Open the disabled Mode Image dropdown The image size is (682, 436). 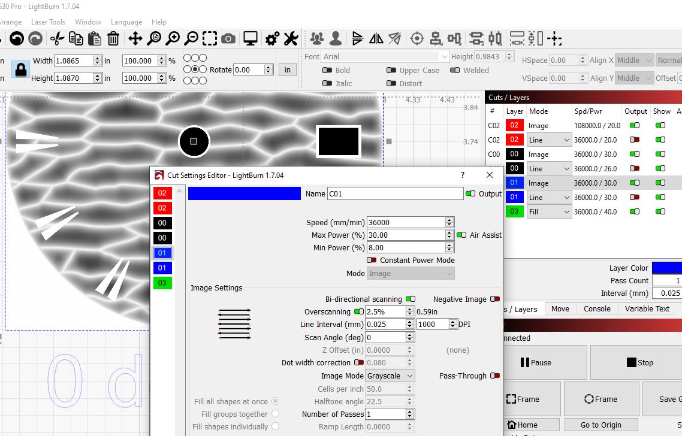click(411, 274)
